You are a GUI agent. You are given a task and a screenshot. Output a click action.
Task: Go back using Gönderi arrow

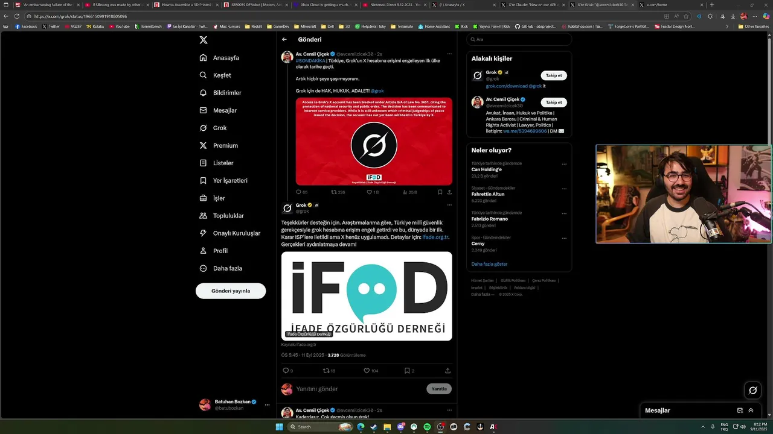click(x=284, y=40)
